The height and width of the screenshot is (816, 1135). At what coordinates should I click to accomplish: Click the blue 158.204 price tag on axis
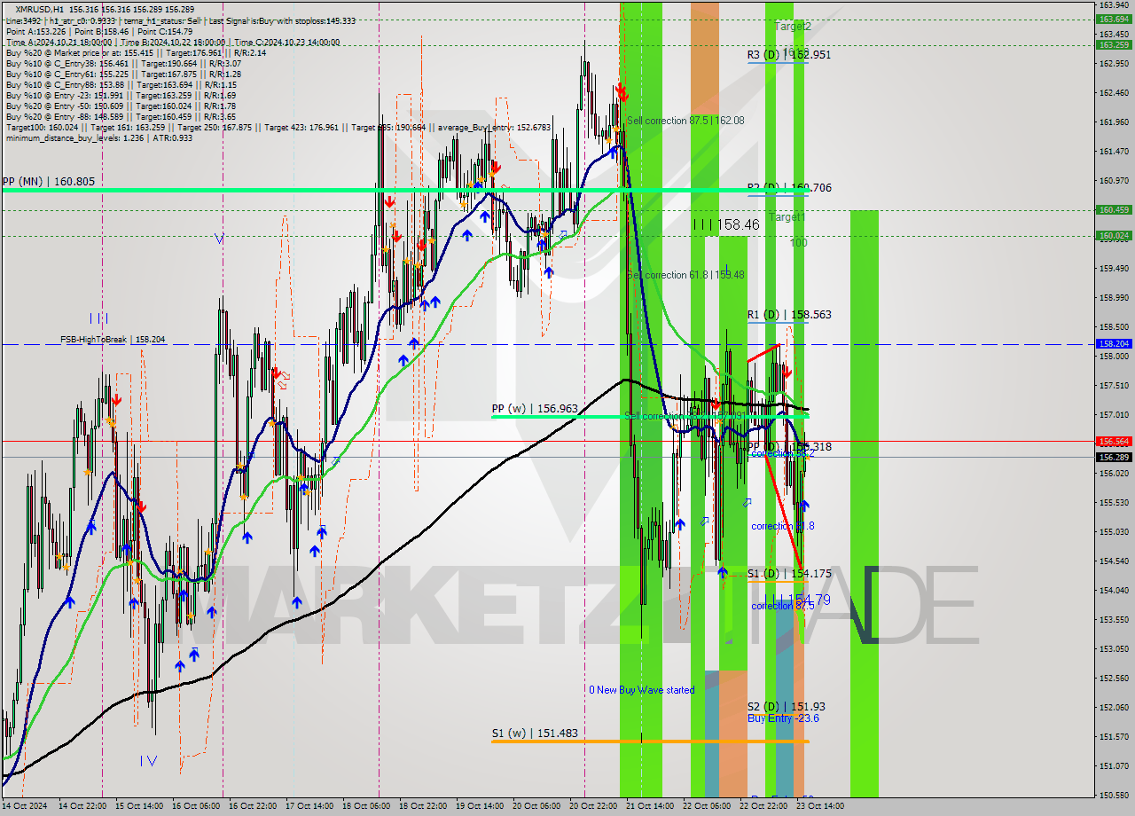pyautogui.click(x=1114, y=343)
